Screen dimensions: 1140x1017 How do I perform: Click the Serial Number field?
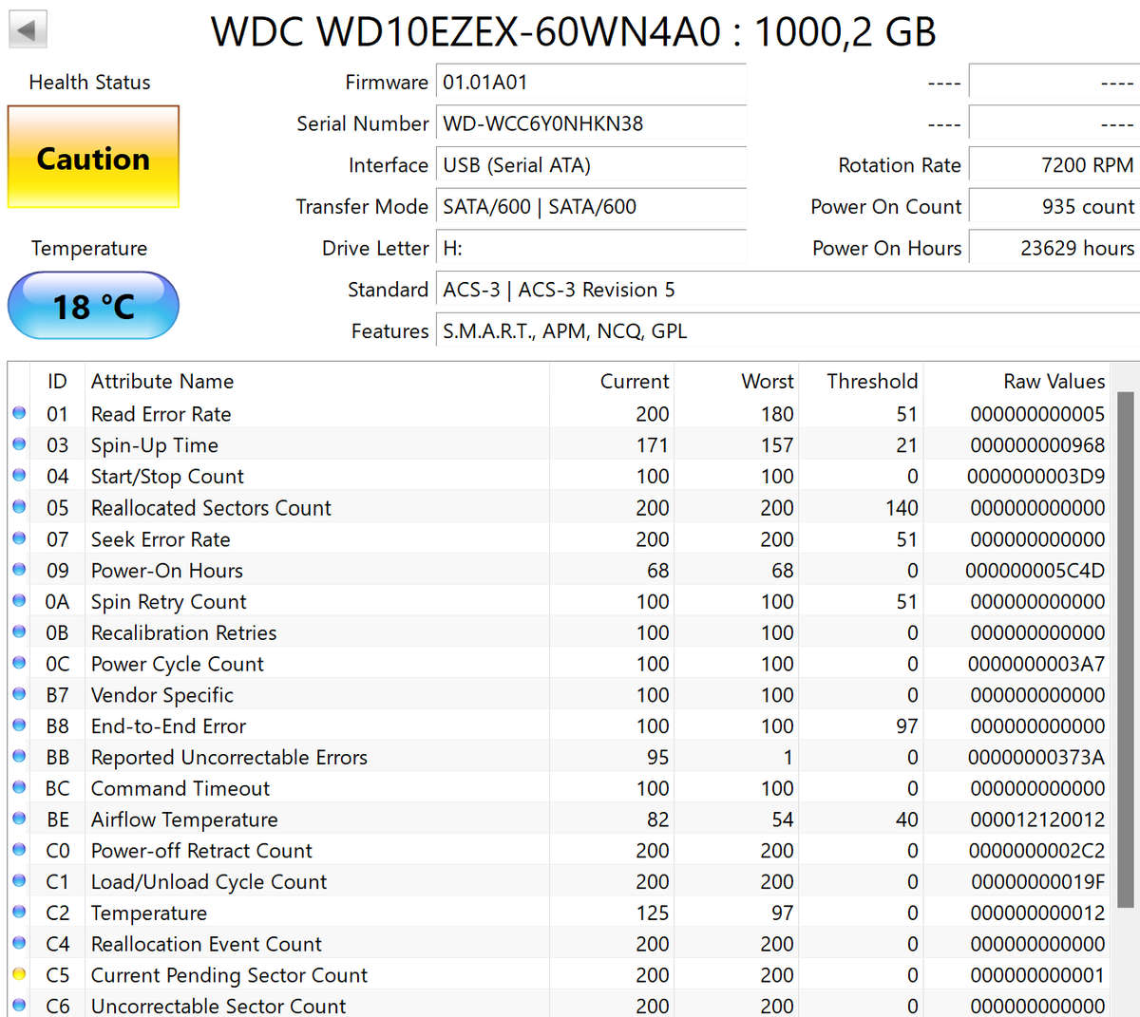[589, 123]
